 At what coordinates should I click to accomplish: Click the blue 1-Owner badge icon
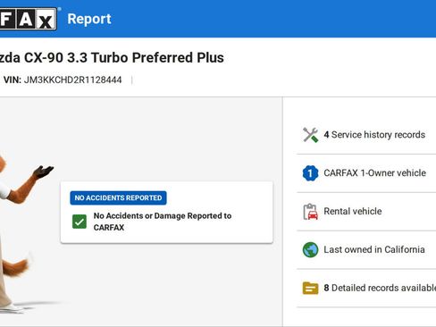[x=310, y=173]
